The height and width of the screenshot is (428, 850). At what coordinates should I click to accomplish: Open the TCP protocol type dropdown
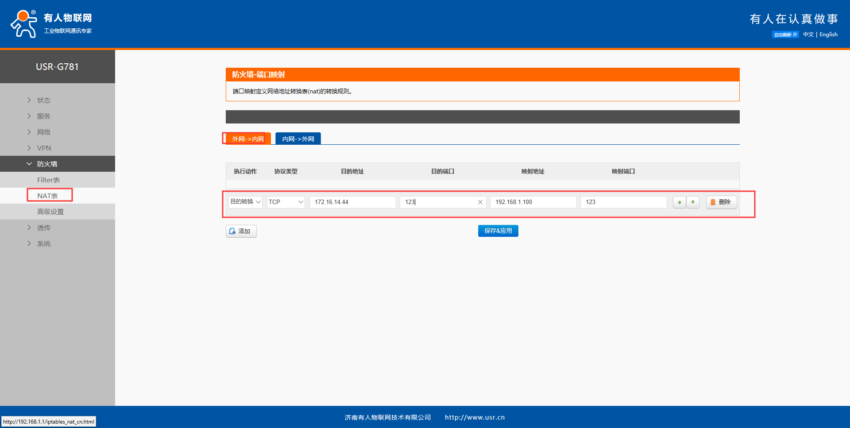point(286,202)
